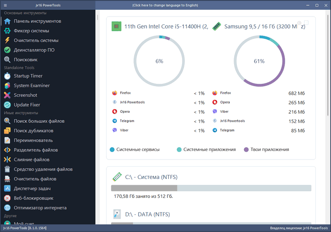Screen dimensions: 331x232
Task: Click the C:\ - Система (NTFS) heading
Action: point(151,177)
